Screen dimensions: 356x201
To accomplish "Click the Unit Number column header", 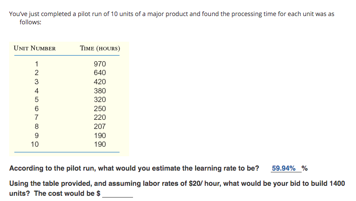I will [x=35, y=48].
